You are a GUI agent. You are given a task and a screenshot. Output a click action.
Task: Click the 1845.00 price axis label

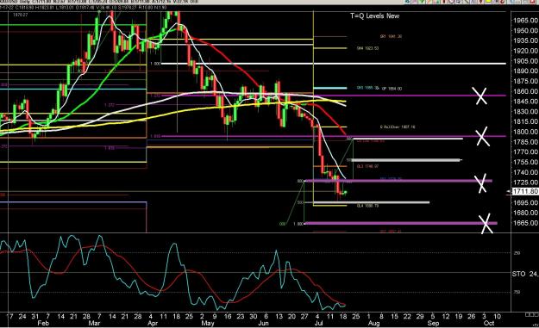click(524, 102)
